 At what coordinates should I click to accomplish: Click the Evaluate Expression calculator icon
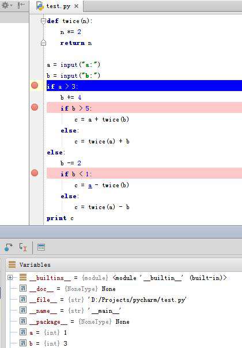41,247
